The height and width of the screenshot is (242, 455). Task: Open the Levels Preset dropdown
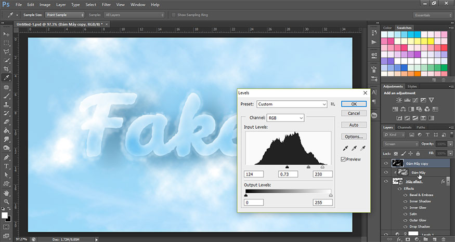pos(292,104)
